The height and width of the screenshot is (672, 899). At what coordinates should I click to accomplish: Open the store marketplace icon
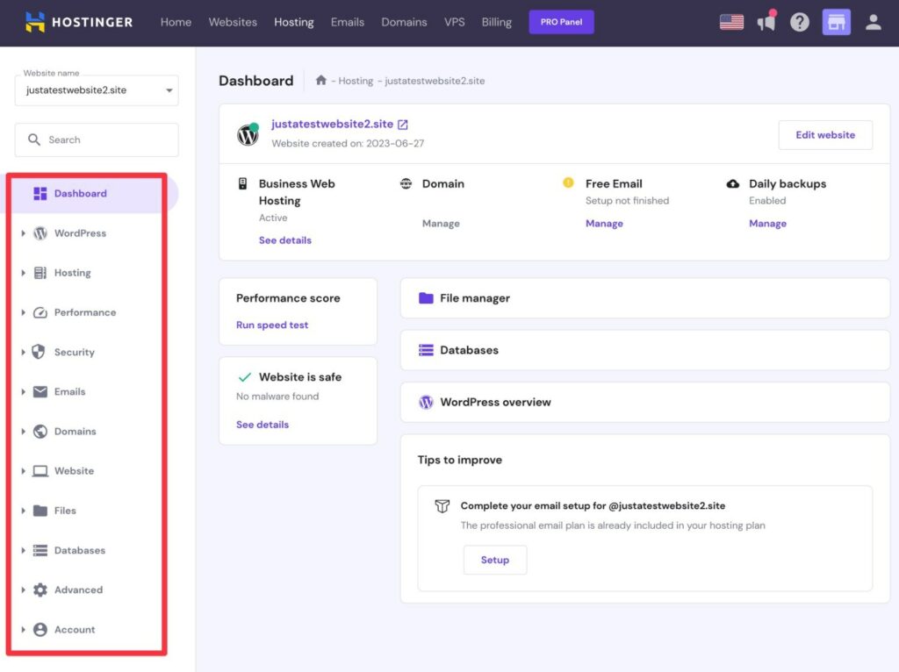tap(836, 22)
